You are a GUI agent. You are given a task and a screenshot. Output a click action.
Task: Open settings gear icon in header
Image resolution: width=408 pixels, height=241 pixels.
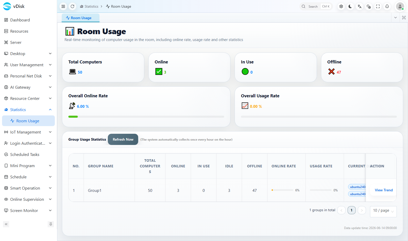point(341,6)
